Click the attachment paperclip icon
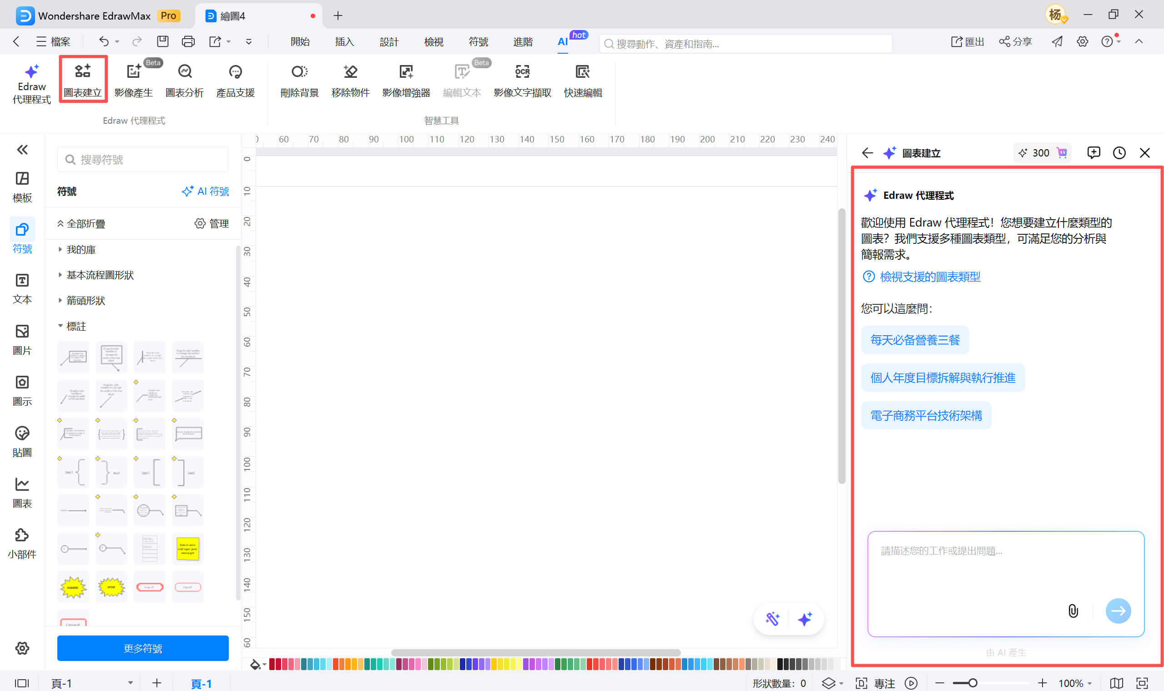 (x=1073, y=610)
